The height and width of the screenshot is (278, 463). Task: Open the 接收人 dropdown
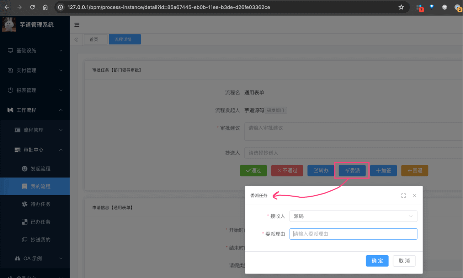click(x=353, y=216)
